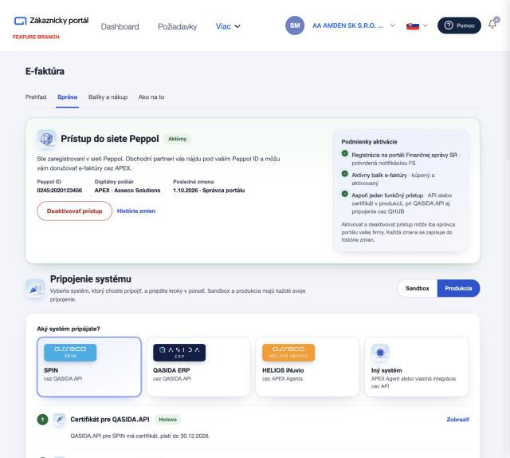The width and height of the screenshot is (510, 458).
Task: Select the SPIN system card
Action: (x=89, y=367)
